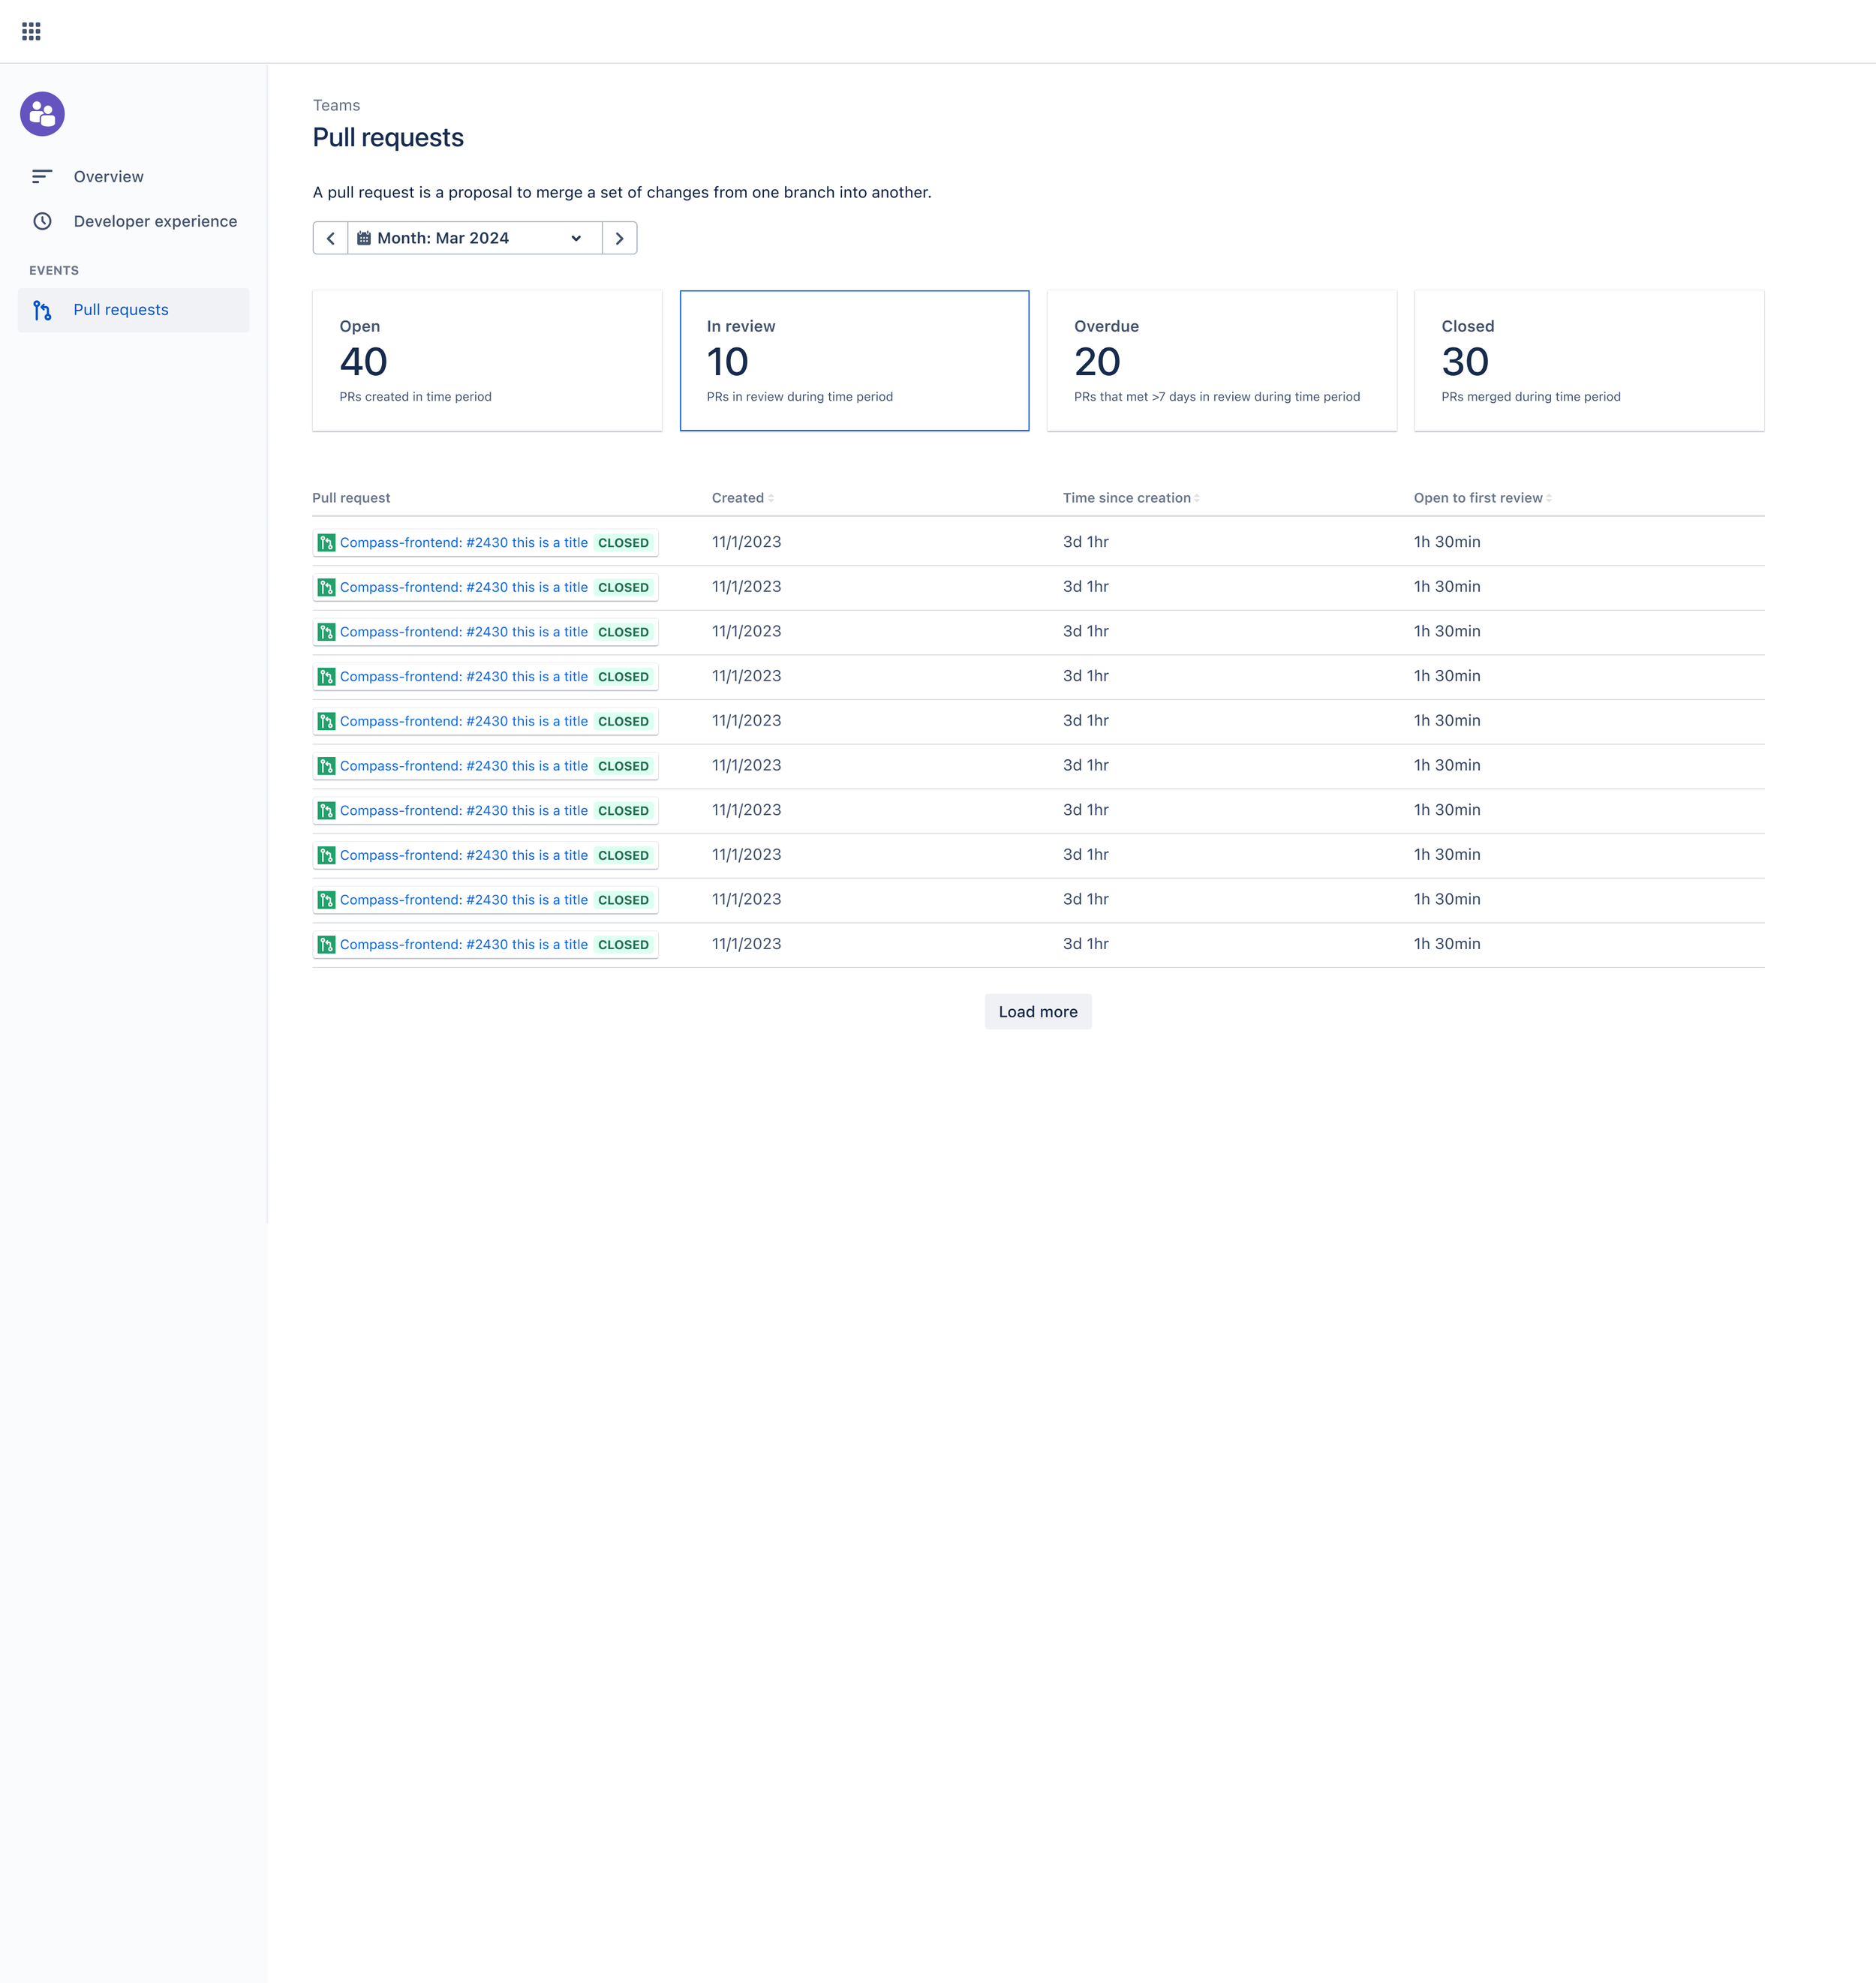Expand the Month: Mar 2024 dropdown
This screenshot has height=1983, width=1876.
(475, 238)
